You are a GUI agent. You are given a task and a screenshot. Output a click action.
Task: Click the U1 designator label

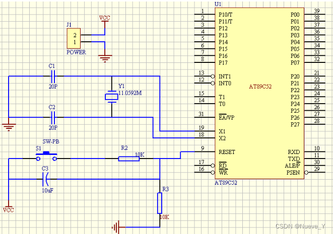218,4
